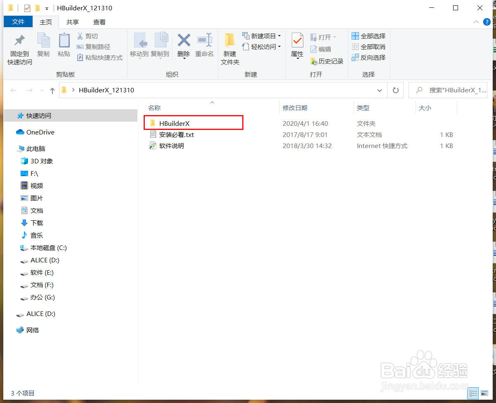Refresh the current folder view

[395, 90]
